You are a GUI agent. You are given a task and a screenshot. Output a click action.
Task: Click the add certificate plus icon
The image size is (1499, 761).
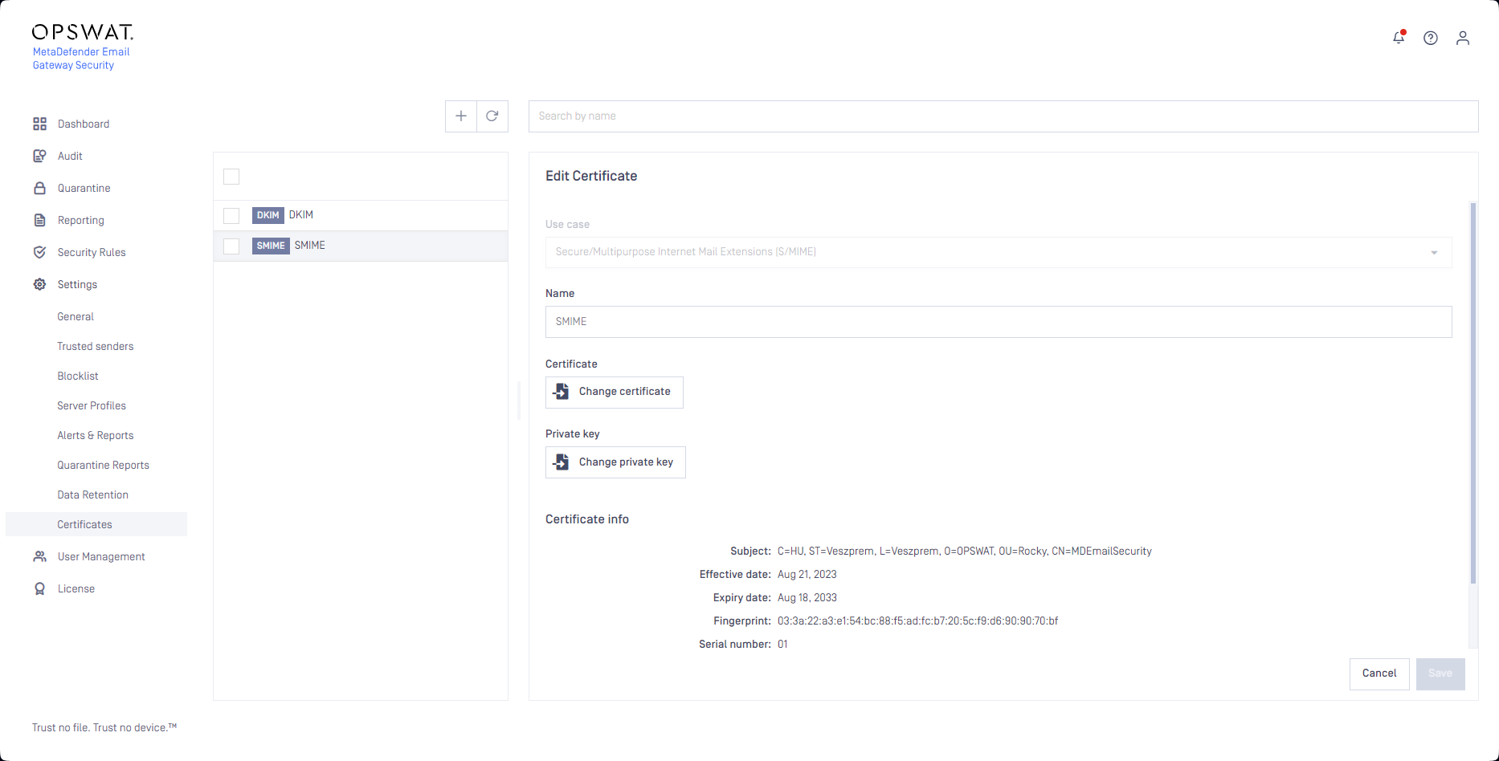point(461,116)
